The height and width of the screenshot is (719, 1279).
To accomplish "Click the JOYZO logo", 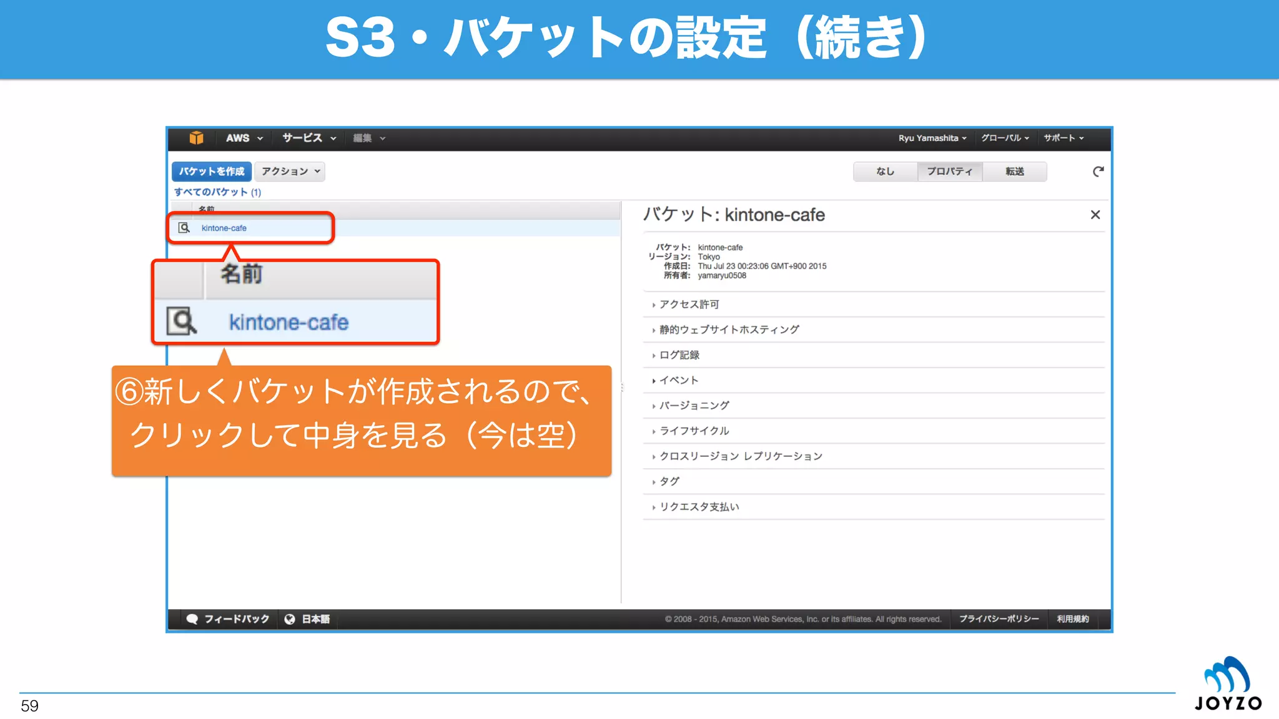I will [x=1227, y=684].
